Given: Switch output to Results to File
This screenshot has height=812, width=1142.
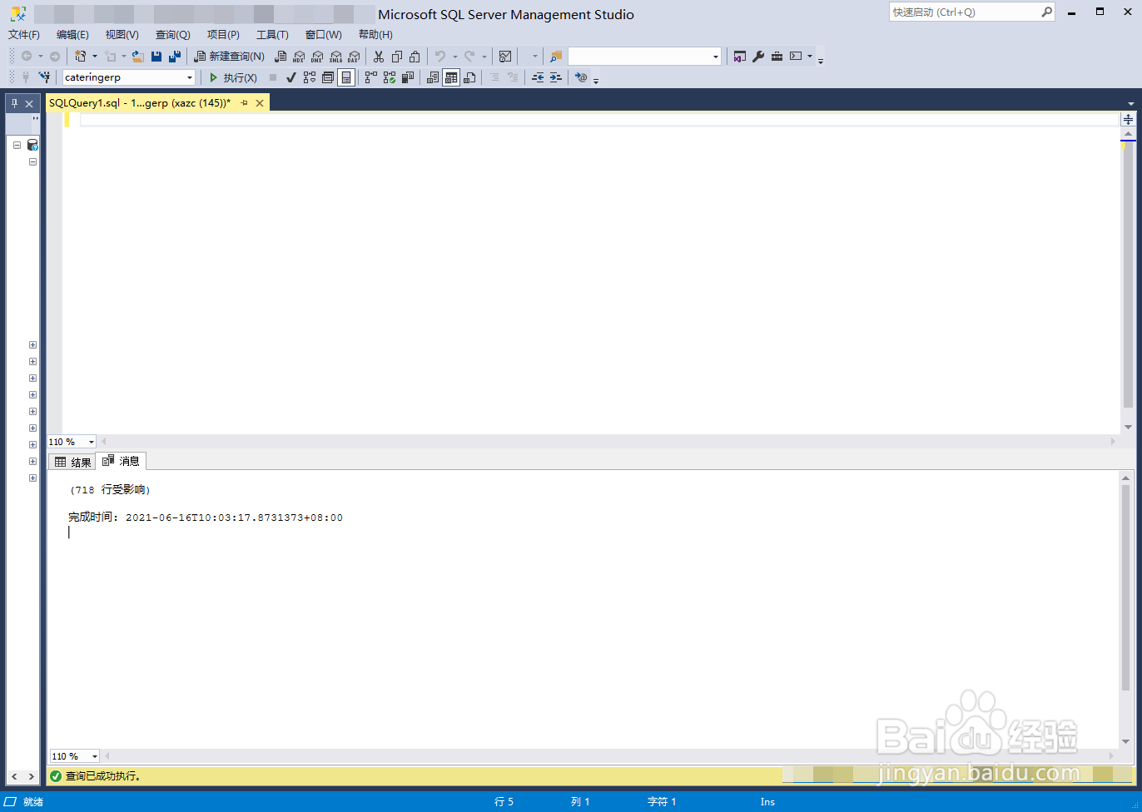Looking at the screenshot, I should (x=469, y=77).
